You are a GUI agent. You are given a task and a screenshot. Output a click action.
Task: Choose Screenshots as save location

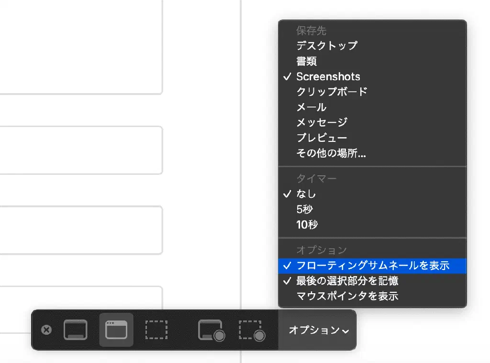coord(328,76)
